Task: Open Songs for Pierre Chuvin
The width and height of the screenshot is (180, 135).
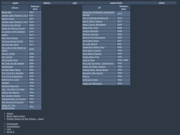Action: tap(13, 28)
